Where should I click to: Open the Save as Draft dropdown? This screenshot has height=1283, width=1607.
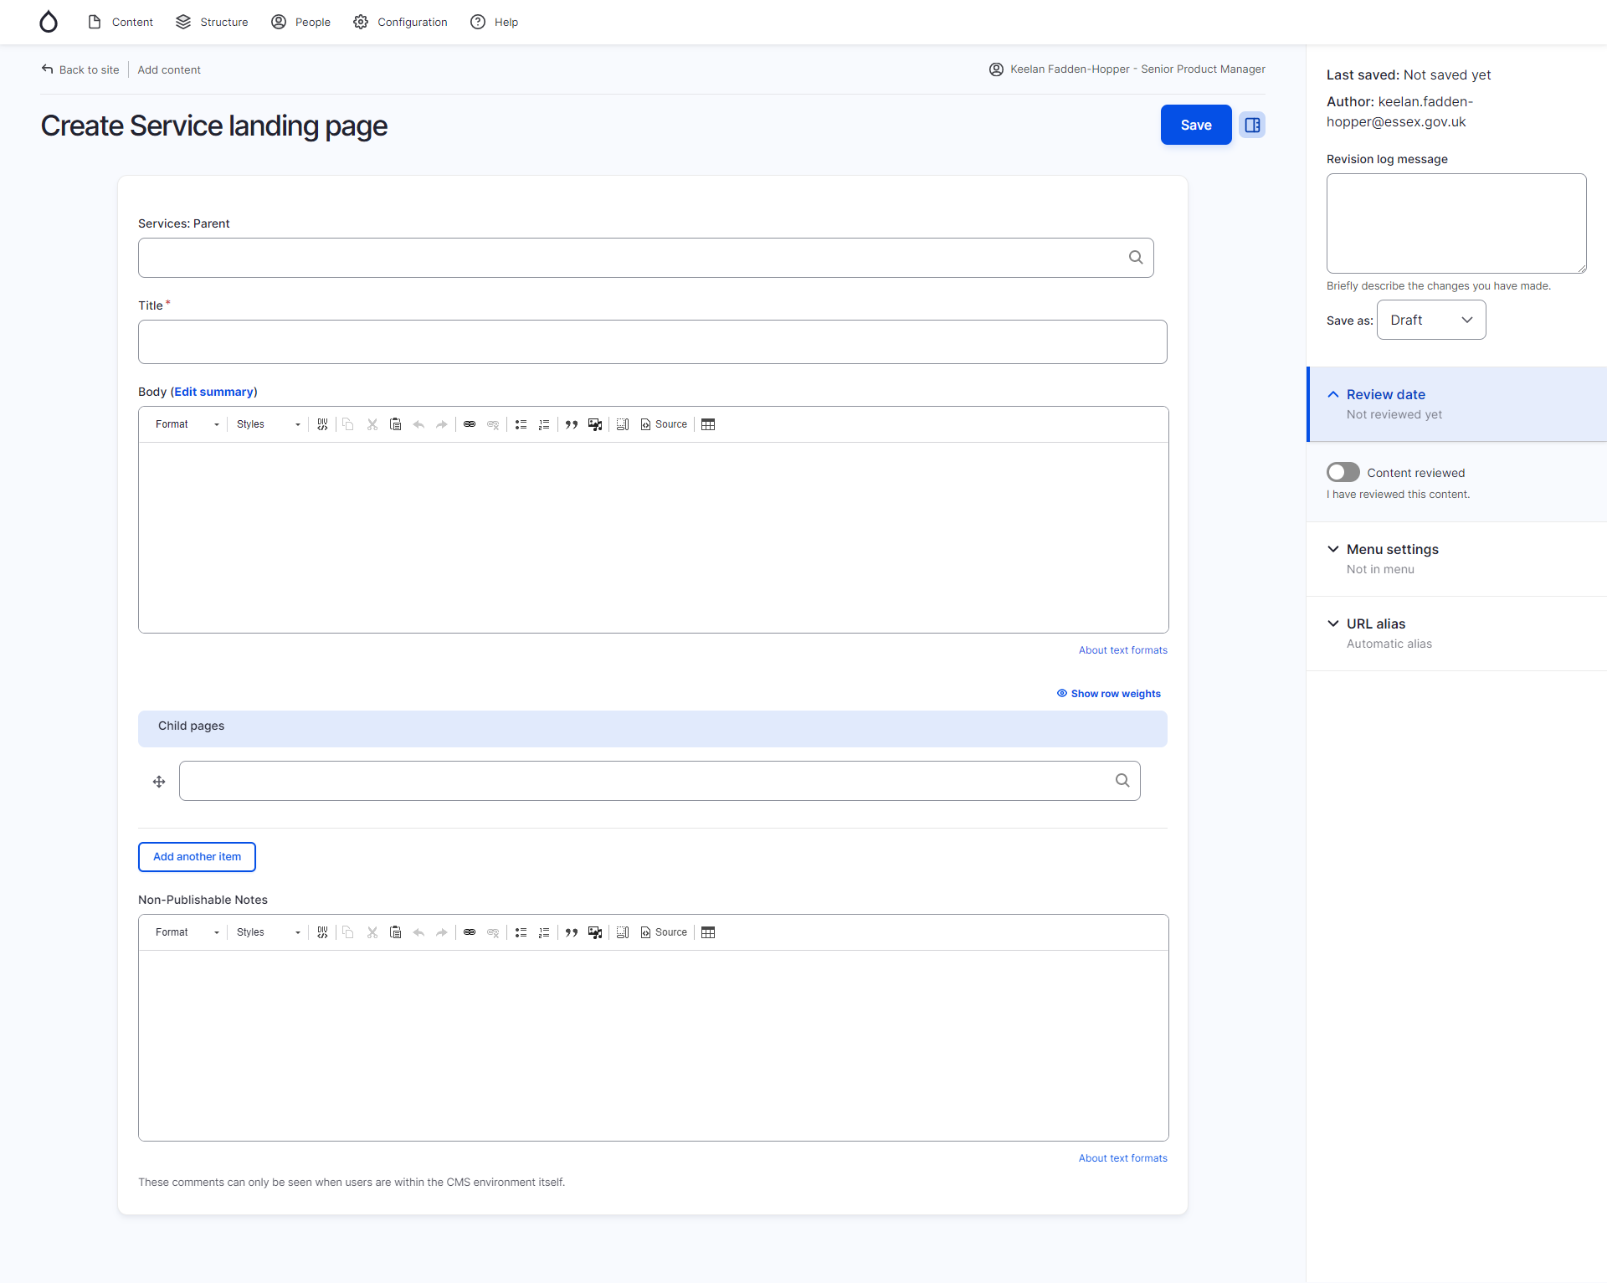[1430, 320]
